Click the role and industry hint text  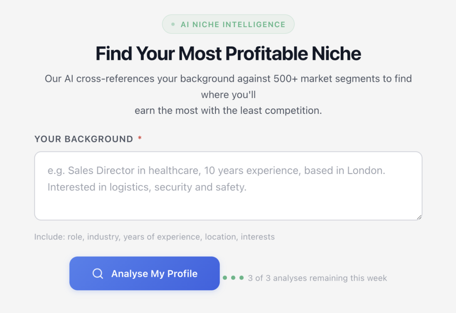point(154,237)
